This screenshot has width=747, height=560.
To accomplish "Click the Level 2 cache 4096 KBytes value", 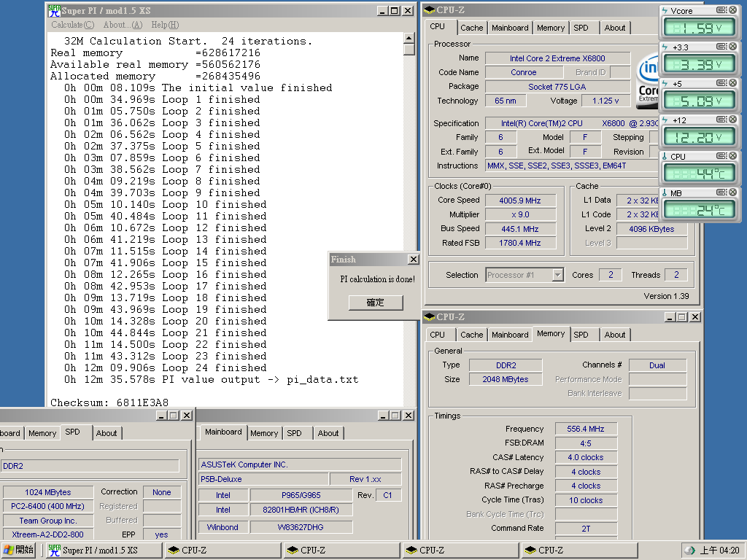I will (651, 229).
